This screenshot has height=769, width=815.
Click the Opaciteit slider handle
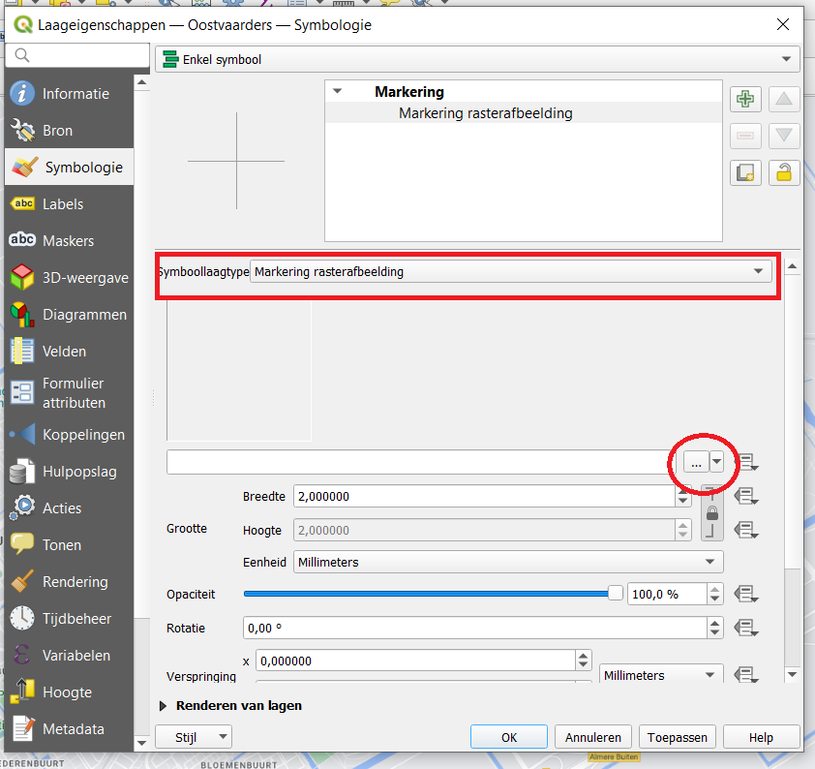[615, 594]
